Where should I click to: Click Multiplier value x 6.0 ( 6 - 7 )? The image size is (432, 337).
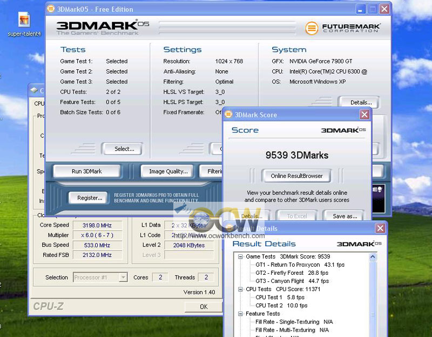pyautogui.click(x=97, y=235)
